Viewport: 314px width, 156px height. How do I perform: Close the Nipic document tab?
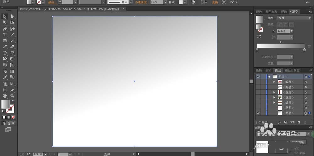[123, 9]
